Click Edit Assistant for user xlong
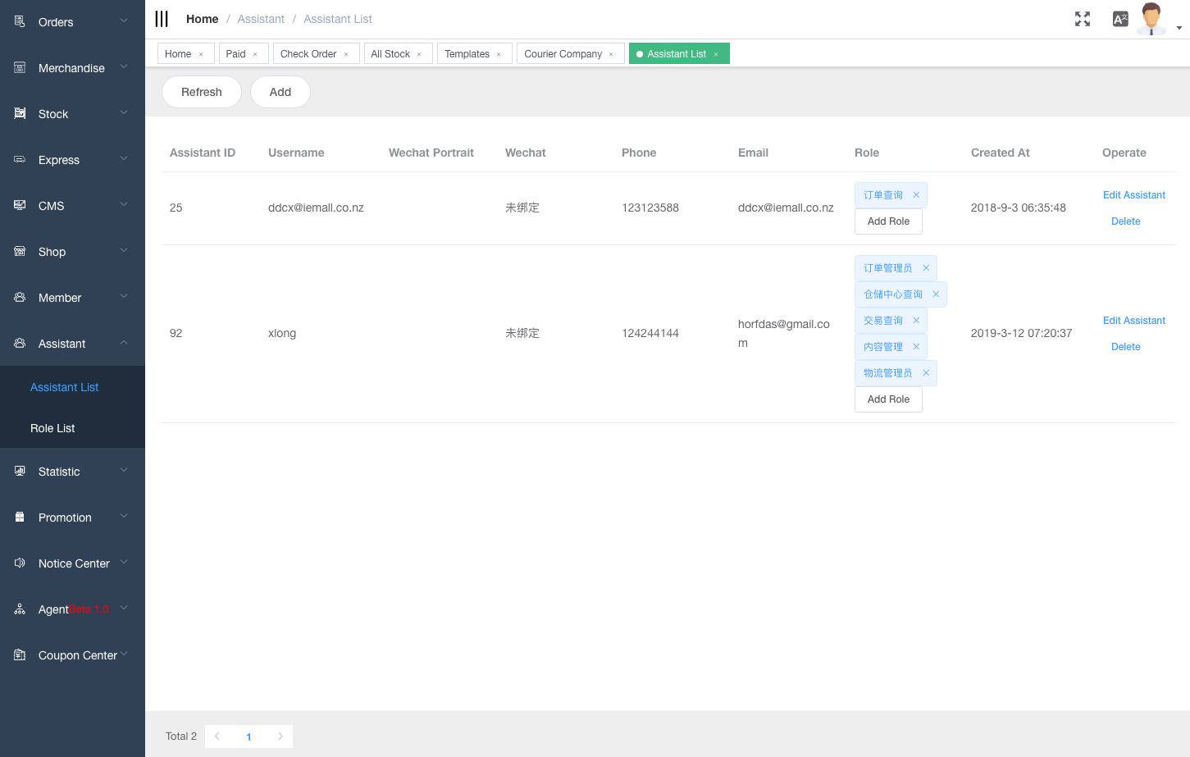Viewport: 1190px width, 757px height. (x=1134, y=320)
